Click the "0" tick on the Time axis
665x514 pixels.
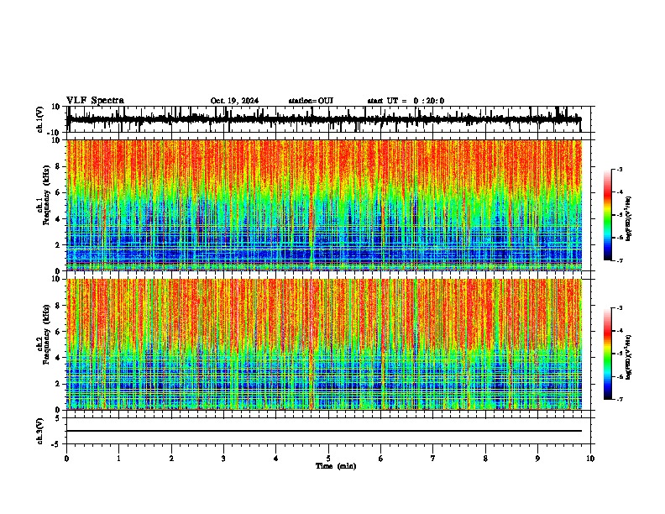[66, 459]
